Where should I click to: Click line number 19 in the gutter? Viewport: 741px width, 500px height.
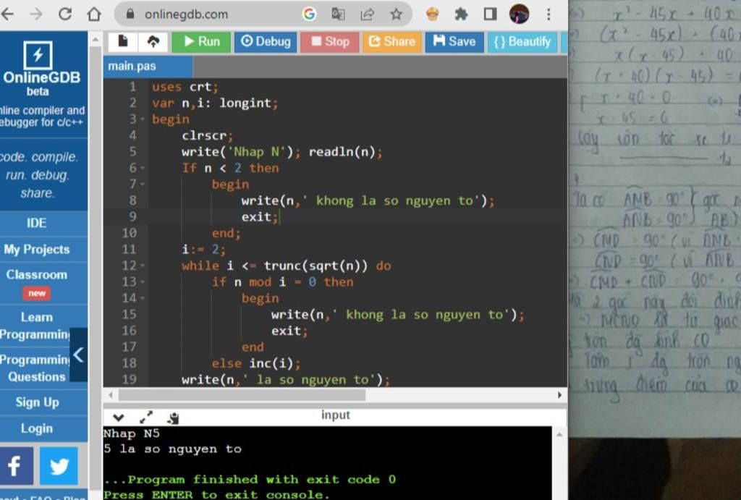click(x=129, y=379)
